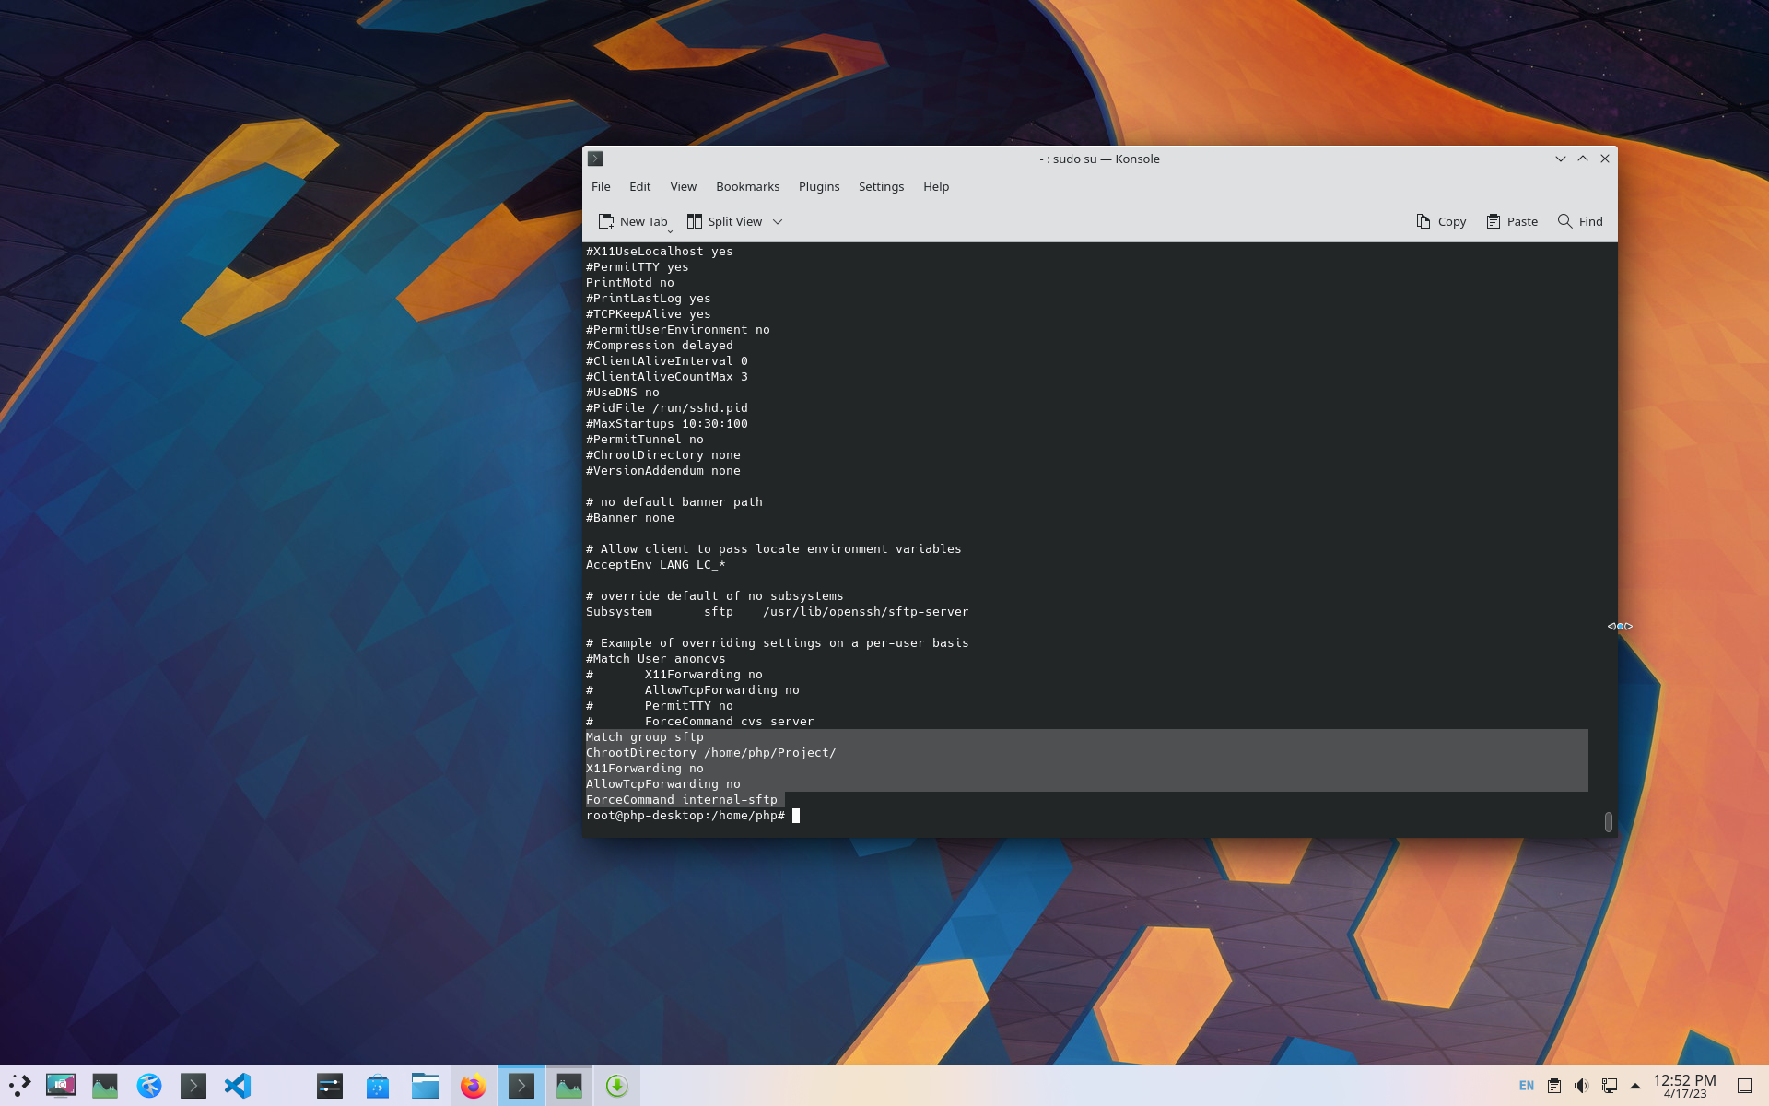Open a New Tab in Konsole
Screen dimensions: 1769x1106
tap(632, 221)
